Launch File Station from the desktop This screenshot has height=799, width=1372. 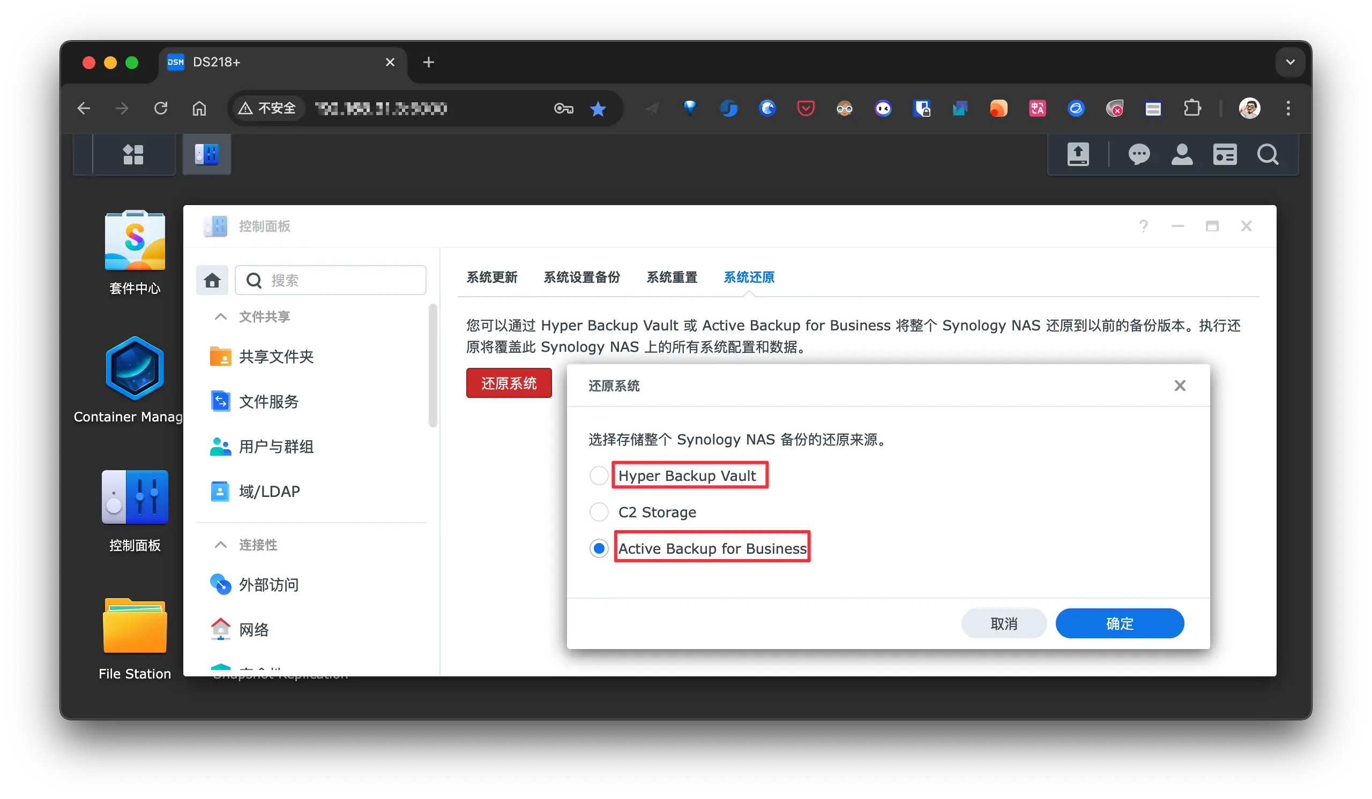pyautogui.click(x=135, y=626)
